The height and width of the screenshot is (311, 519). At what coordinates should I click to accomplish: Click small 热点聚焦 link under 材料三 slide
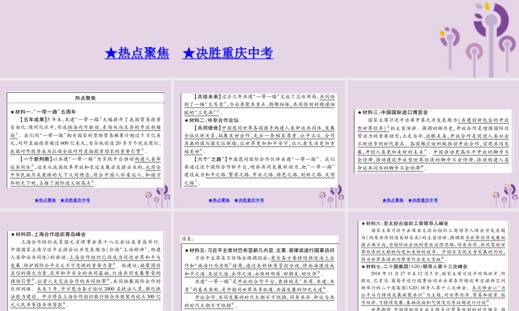(x=393, y=200)
